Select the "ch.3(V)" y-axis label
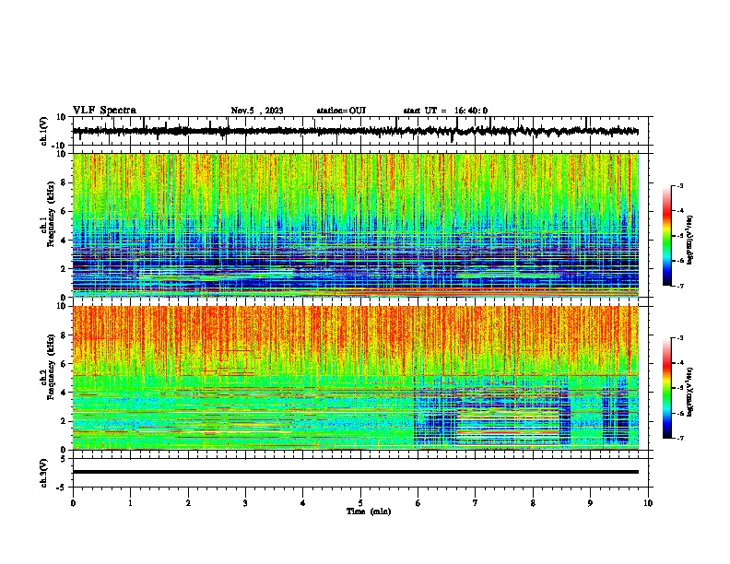730x564 pixels. [44, 473]
